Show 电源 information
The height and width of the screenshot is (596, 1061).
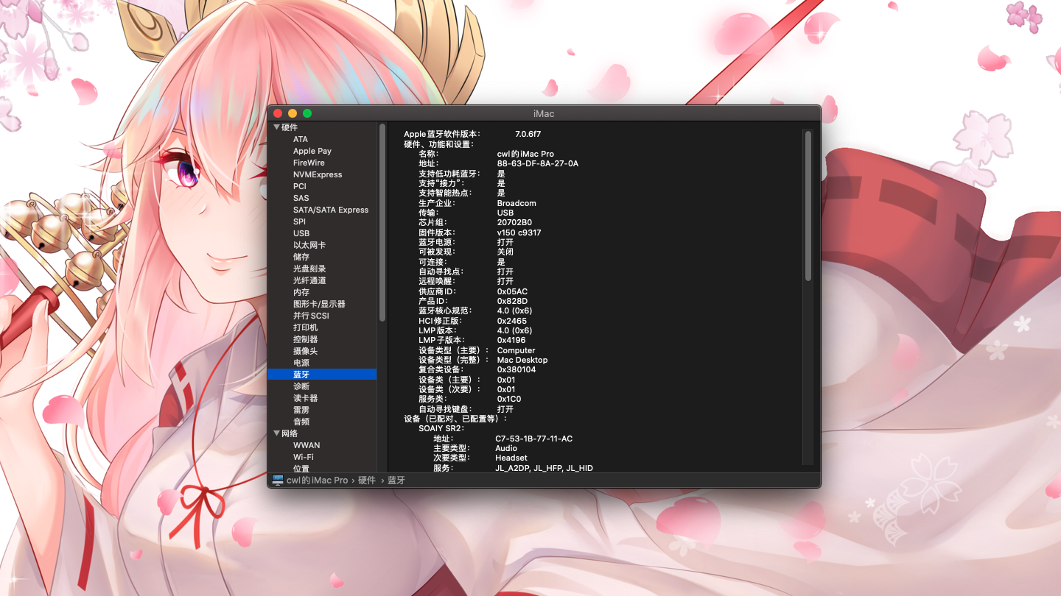pyautogui.click(x=301, y=363)
